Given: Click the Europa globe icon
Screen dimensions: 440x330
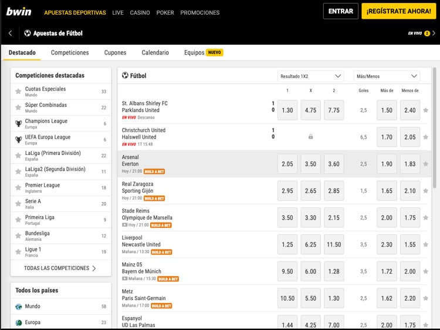Looking at the screenshot, I should click(x=19, y=322).
